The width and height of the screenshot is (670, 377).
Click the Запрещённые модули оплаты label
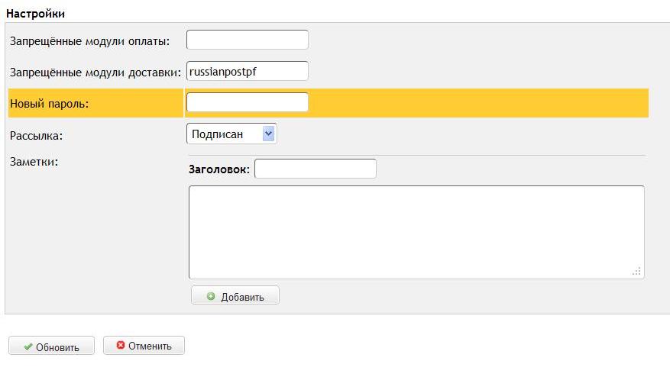[x=89, y=40]
